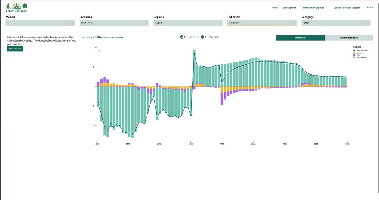The image size is (379, 200).
Task: Click the Total Emissions legend label
Action: coord(362,50)
